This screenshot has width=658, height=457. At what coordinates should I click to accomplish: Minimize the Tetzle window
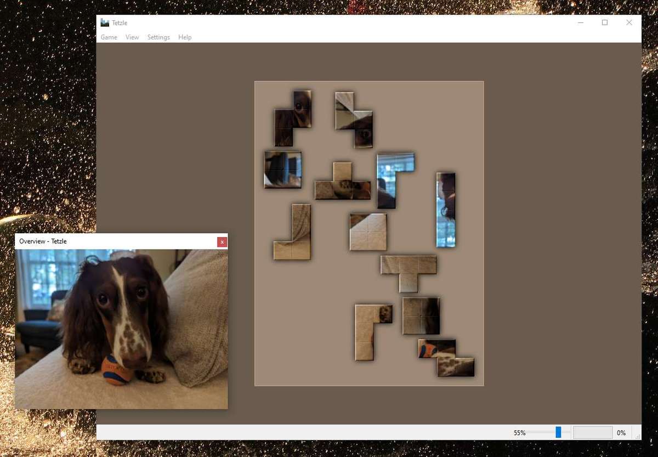point(580,22)
